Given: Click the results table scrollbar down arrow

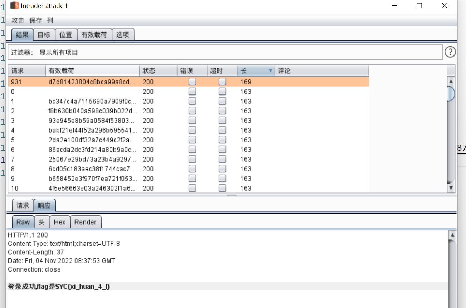Looking at the screenshot, I should 451,188.
